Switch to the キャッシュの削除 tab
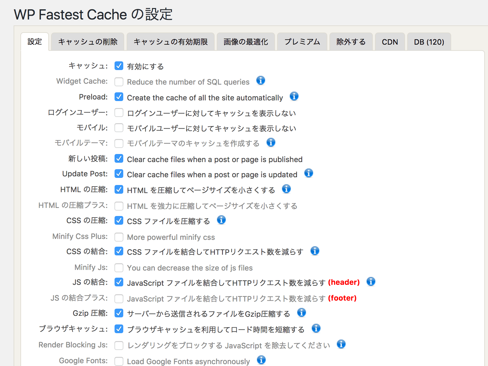 88,42
